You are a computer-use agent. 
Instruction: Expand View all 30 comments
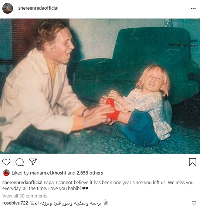point(25,196)
